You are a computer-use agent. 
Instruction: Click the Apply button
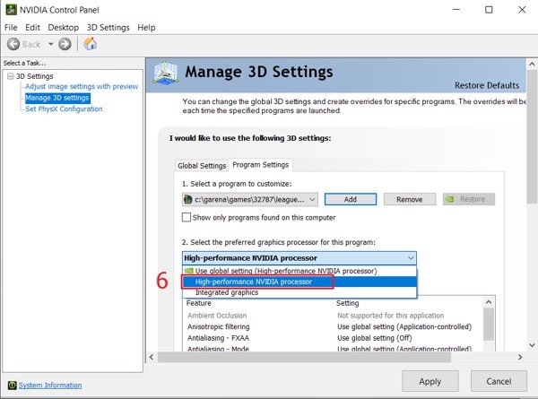[x=430, y=381]
